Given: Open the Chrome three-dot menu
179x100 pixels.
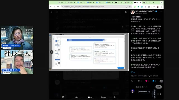Looking at the screenshot, I should coord(161,7).
